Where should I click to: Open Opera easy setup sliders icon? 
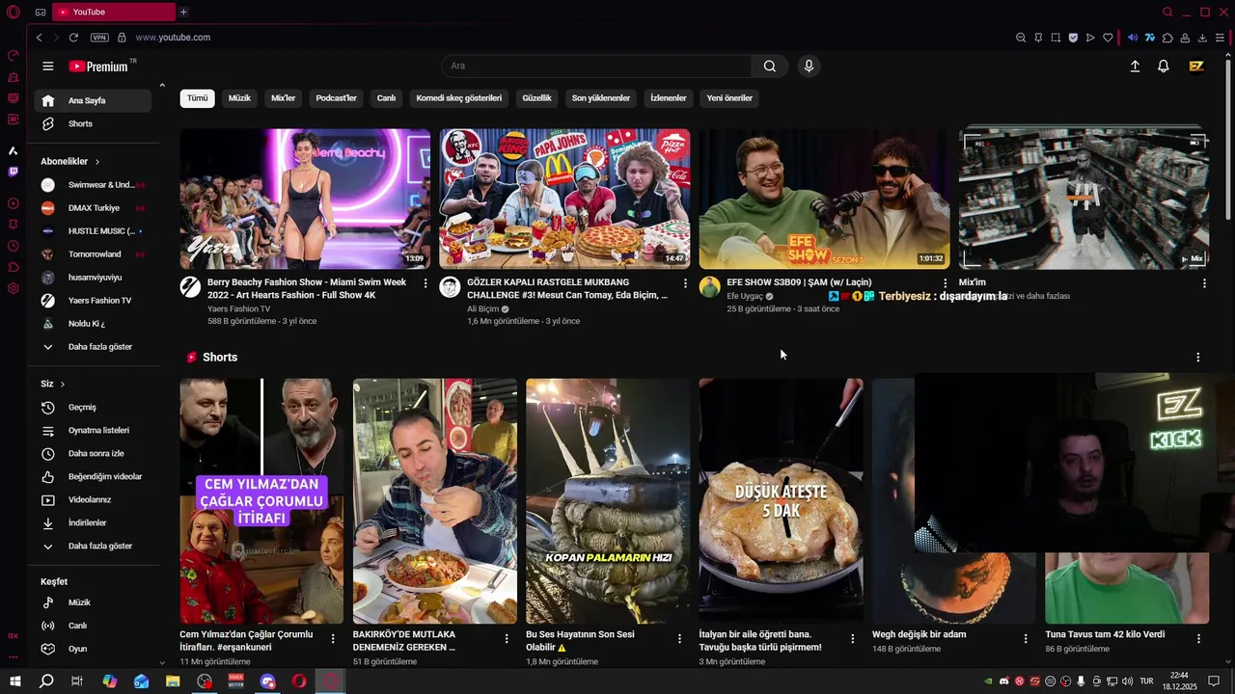pyautogui.click(x=1221, y=38)
